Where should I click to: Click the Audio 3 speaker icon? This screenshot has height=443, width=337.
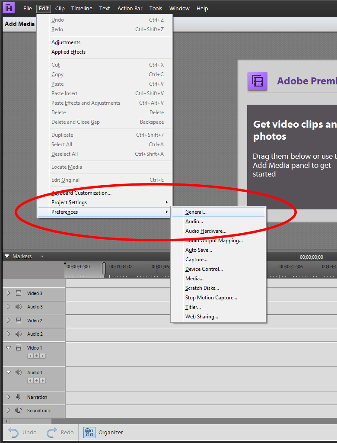(x=19, y=307)
